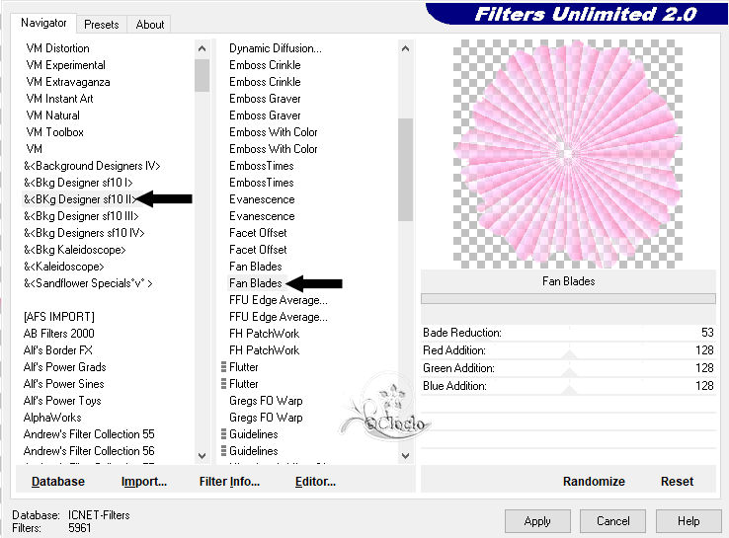The width and height of the screenshot is (729, 538).
Task: Show Filter Info... for selected filter
Action: click(x=229, y=482)
